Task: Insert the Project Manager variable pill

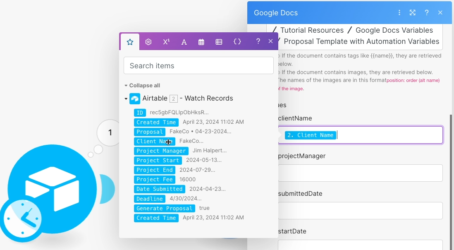Action: pos(161,151)
